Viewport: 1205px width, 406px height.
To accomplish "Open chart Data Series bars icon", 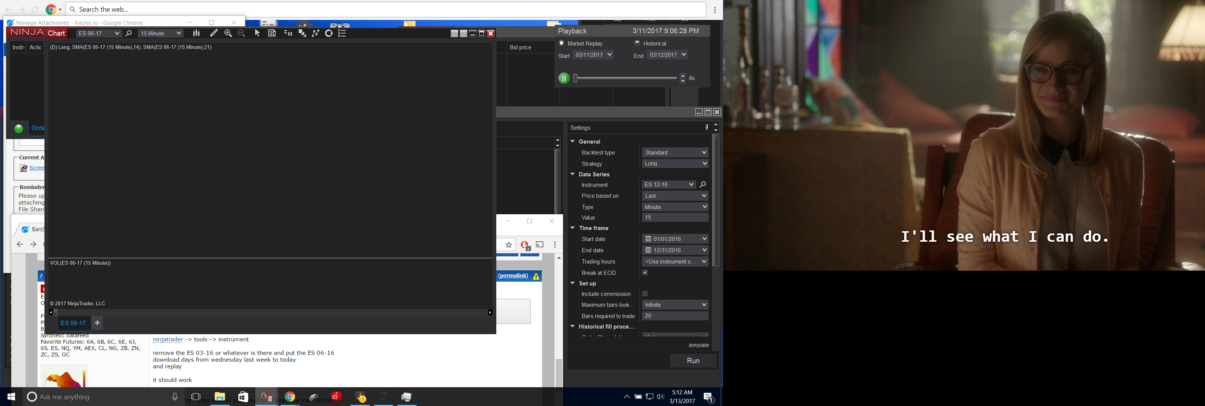I will pyautogui.click(x=197, y=33).
